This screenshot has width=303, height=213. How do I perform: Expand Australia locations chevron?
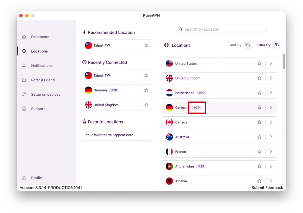pyautogui.click(x=271, y=137)
